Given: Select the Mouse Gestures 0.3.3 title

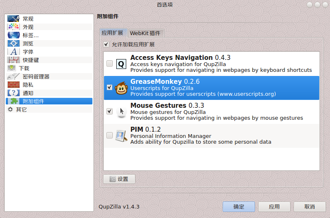Looking at the screenshot, I should click(x=167, y=105).
